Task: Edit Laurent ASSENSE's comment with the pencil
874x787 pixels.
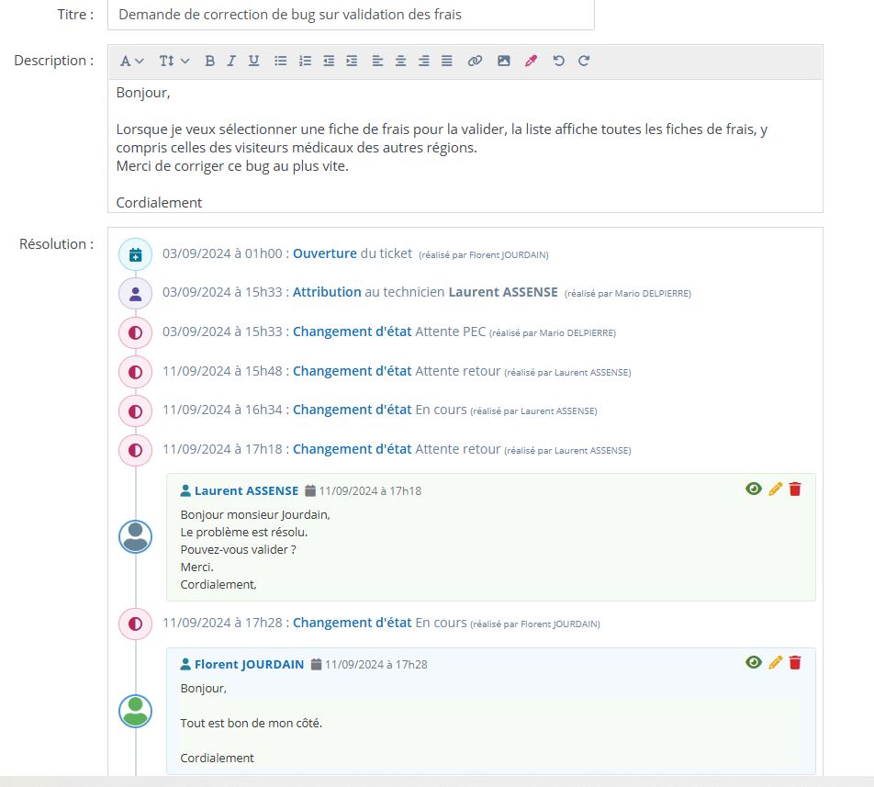Action: (775, 489)
